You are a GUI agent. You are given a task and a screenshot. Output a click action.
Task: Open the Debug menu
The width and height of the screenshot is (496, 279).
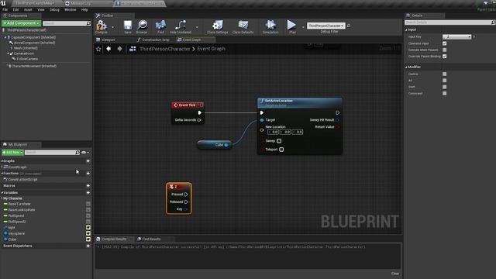pos(54,10)
